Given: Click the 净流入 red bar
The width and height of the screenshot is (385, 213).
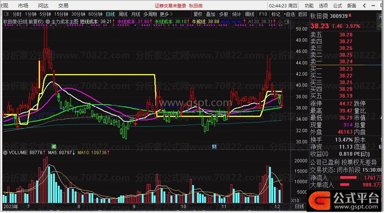Looking at the screenshot, I should click(348, 178).
